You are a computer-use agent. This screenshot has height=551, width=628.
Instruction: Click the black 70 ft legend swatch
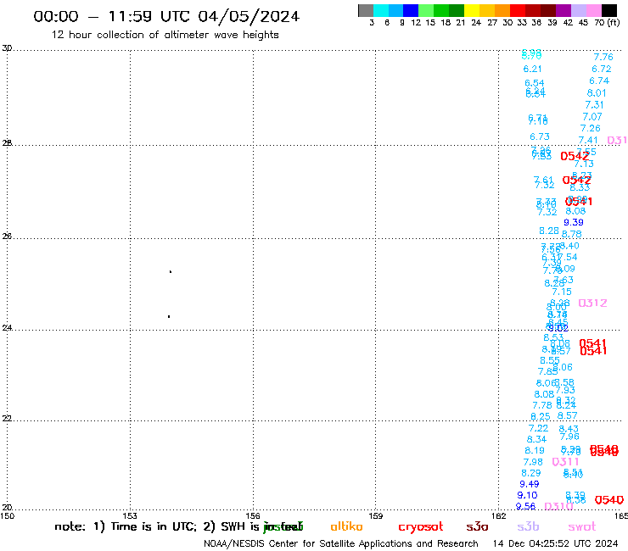tap(609, 10)
